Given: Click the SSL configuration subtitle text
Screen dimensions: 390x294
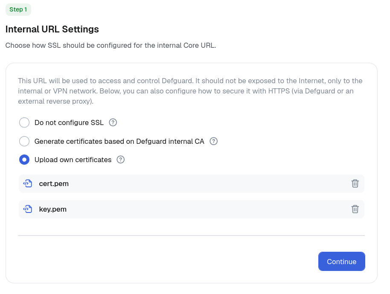Looking at the screenshot, I should (x=111, y=45).
